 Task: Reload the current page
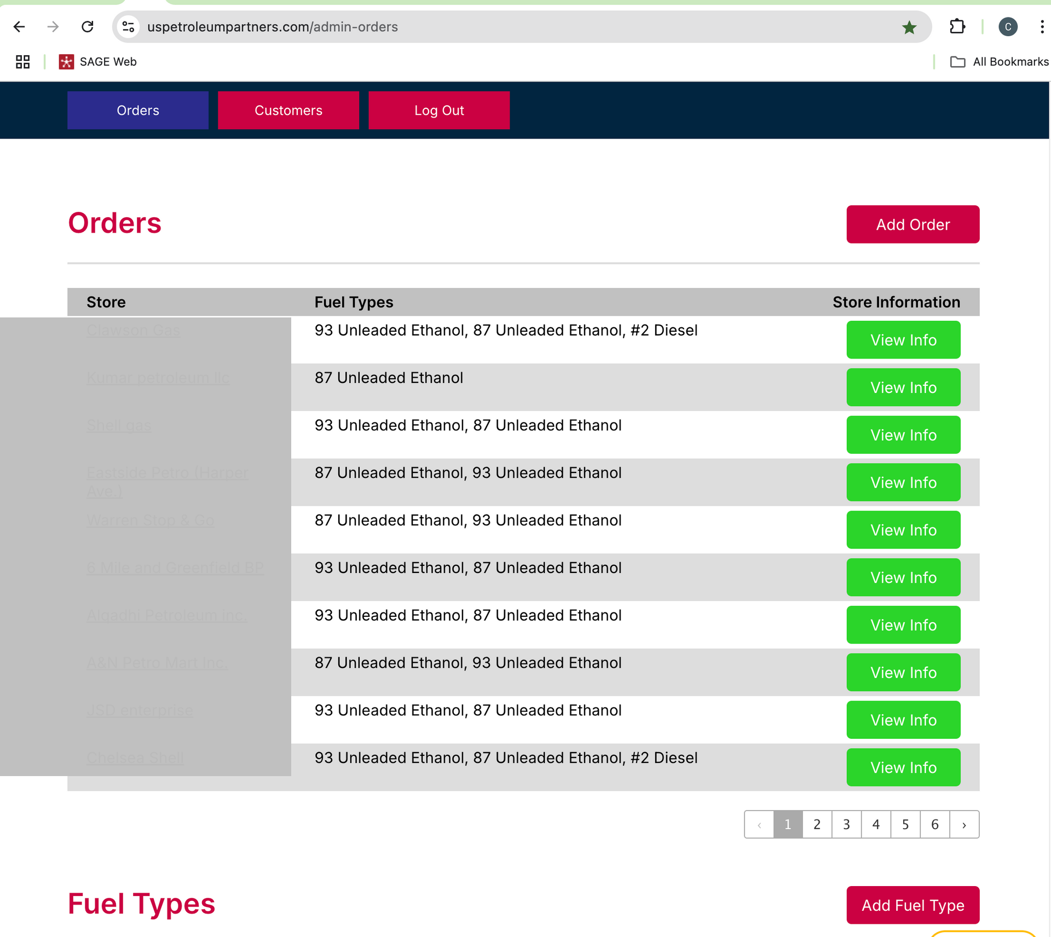[x=88, y=27]
